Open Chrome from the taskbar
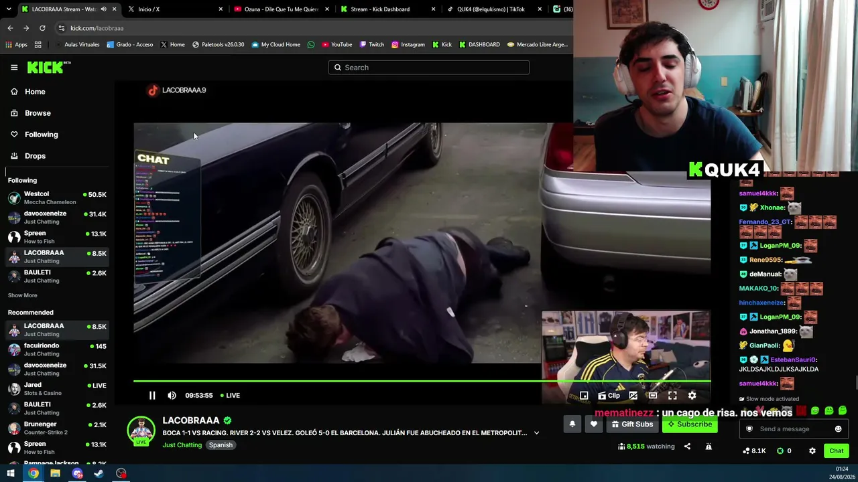The height and width of the screenshot is (482, 858). 33,474
